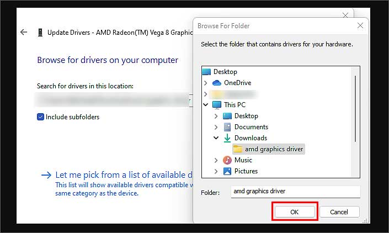Viewport: 389px width, 233px height.
Task: Expand the Documents node
Action: tap(216, 128)
